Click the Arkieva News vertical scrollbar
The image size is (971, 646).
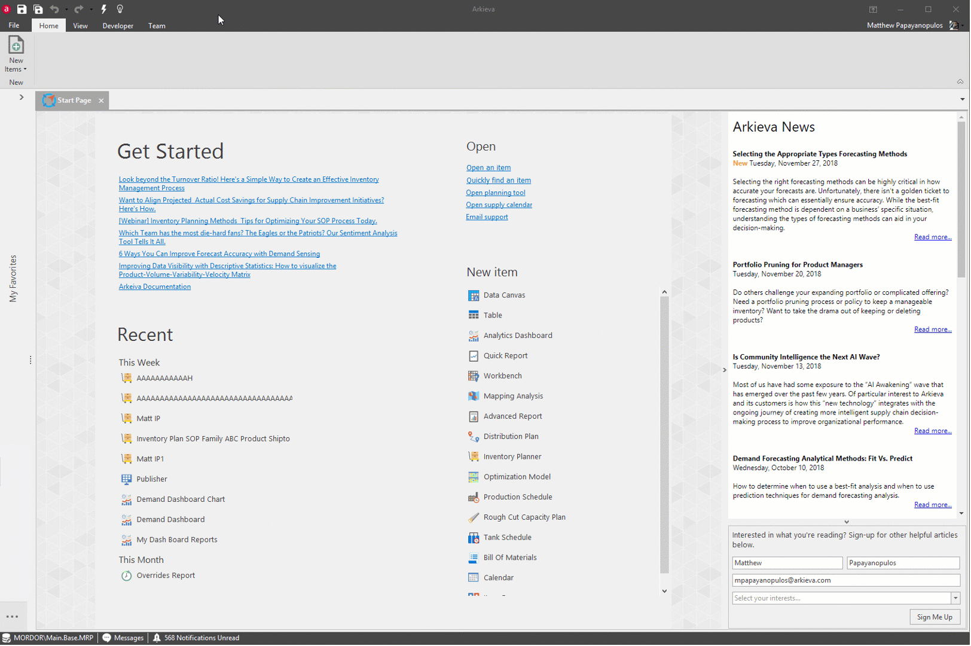click(x=961, y=199)
